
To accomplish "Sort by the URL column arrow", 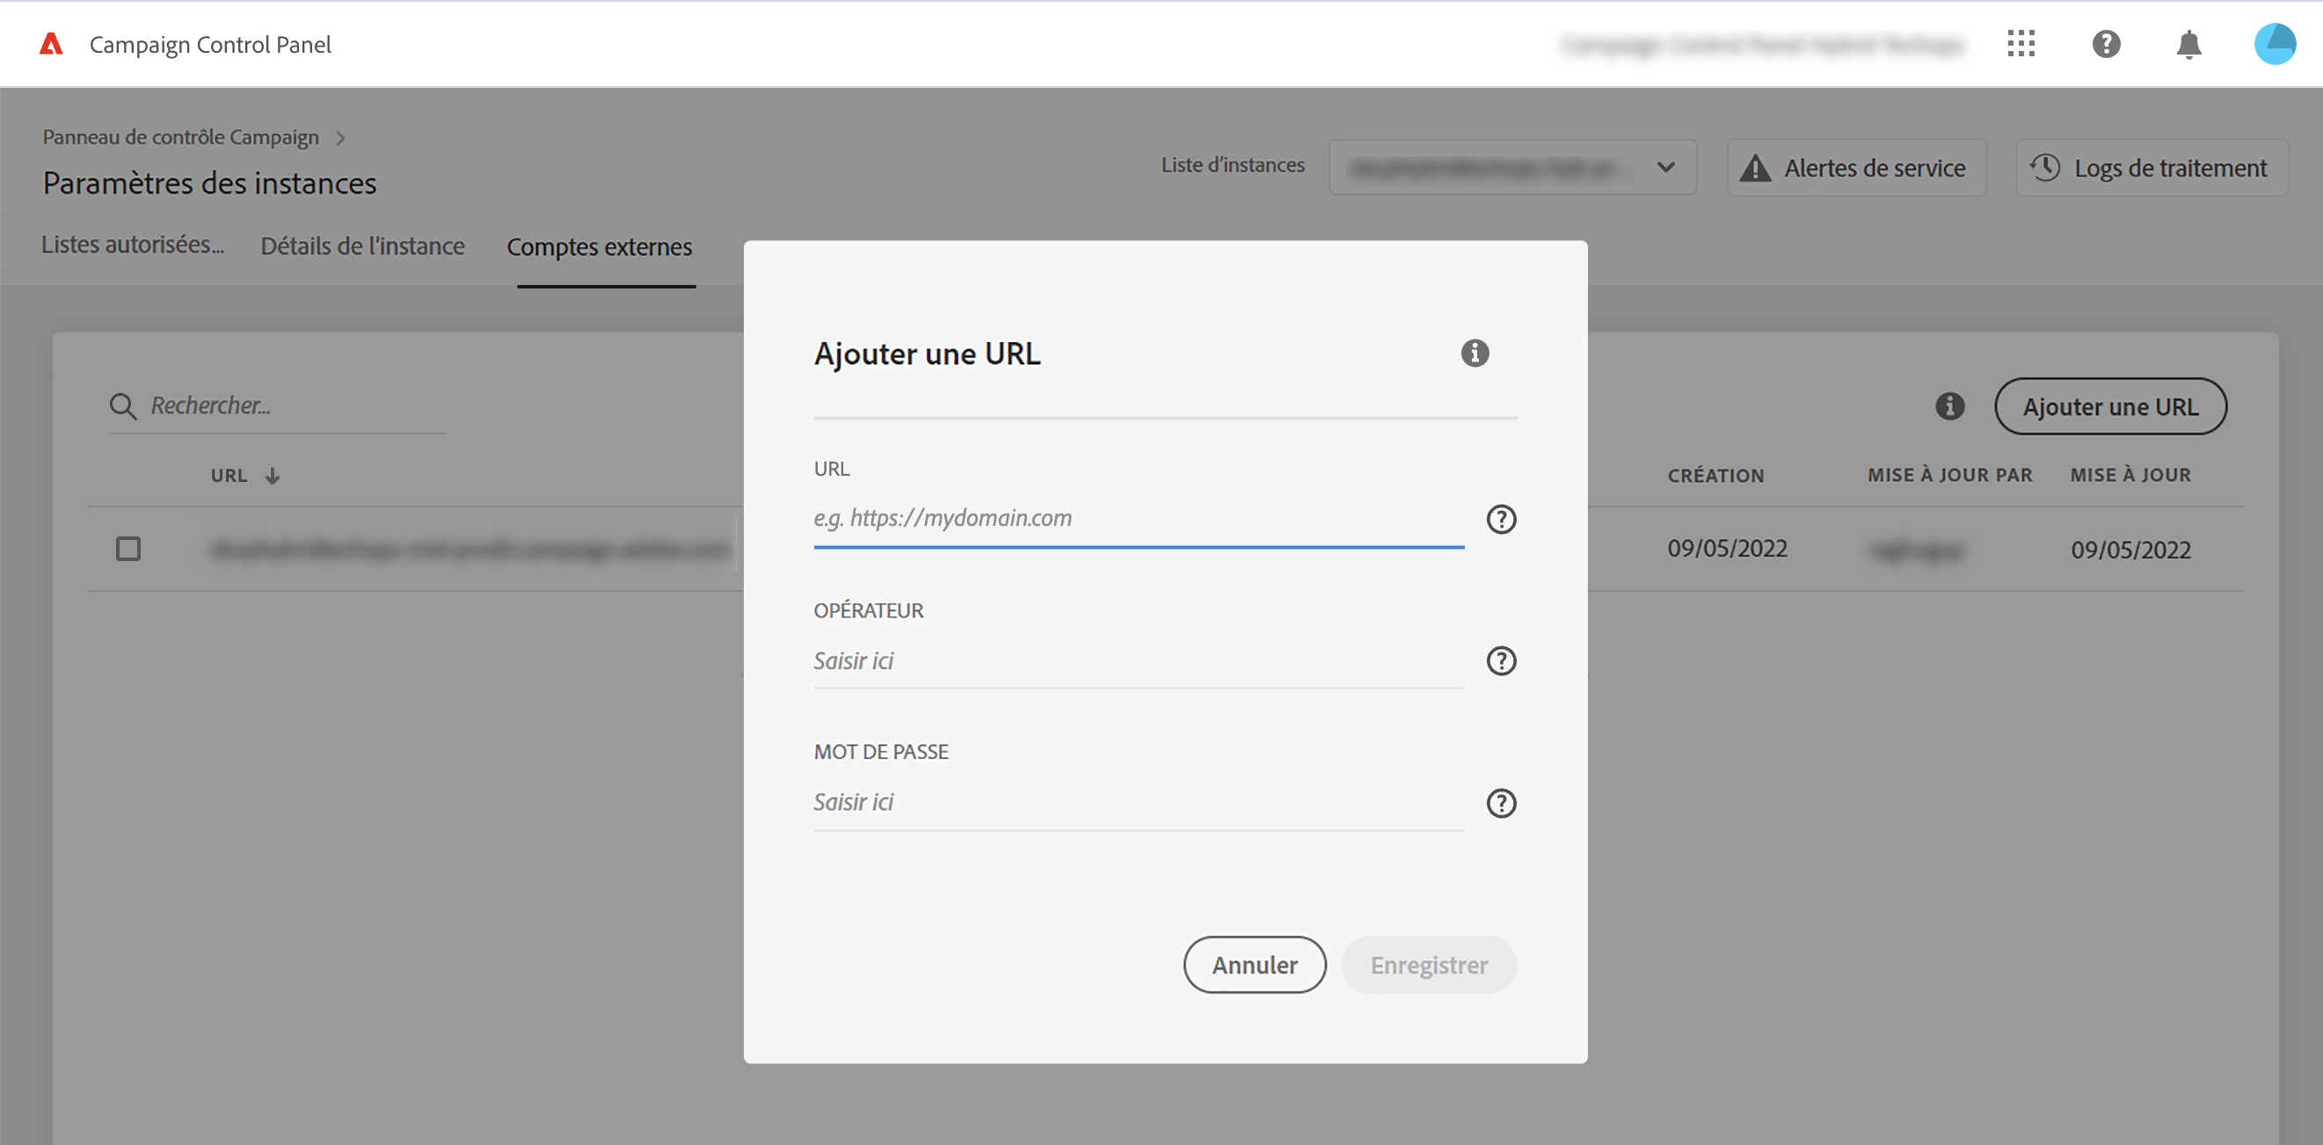I will click(273, 476).
